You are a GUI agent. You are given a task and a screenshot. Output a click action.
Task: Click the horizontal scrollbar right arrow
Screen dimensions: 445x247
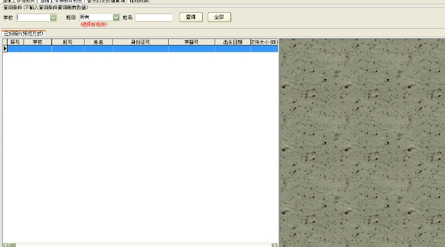[274, 245]
